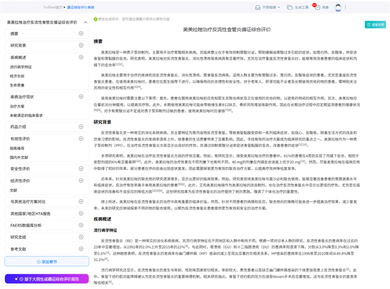Go to 流行病学特征 section

[x=21, y=66]
